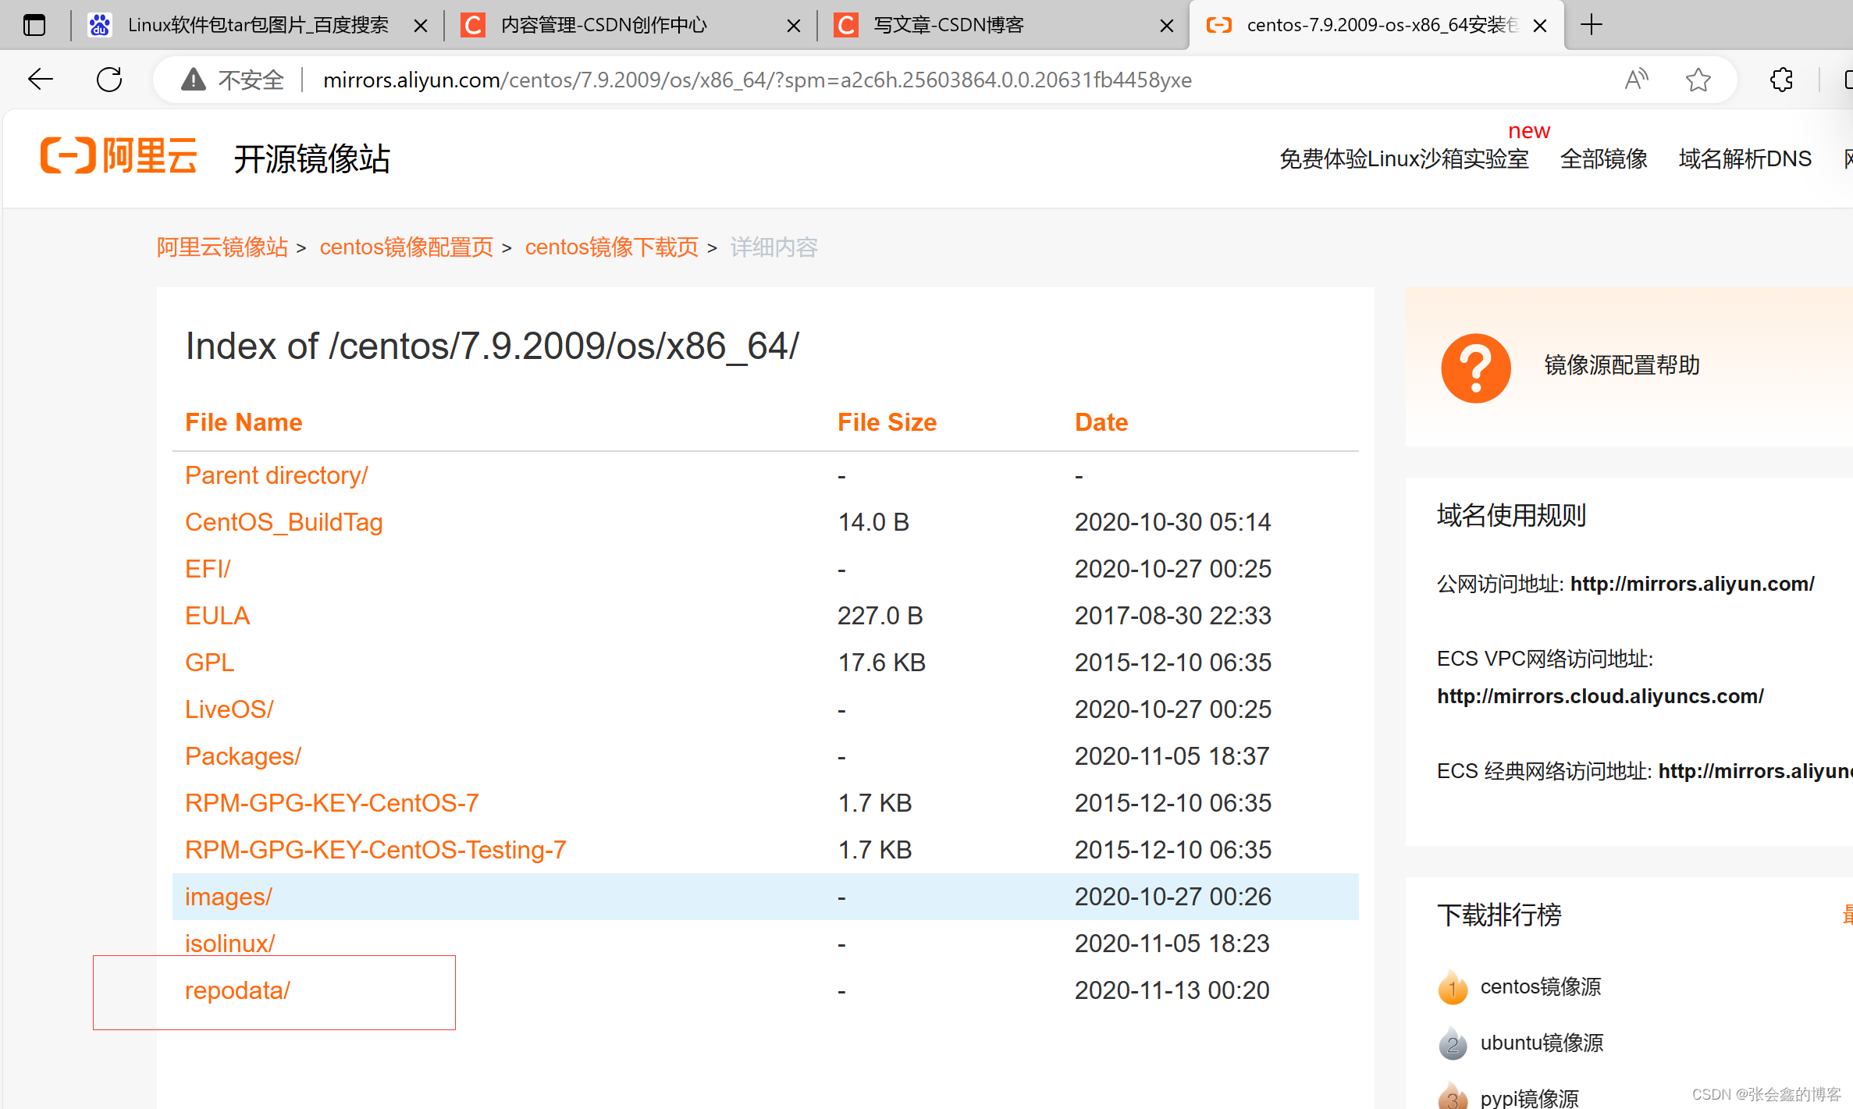Click the rank 2 flame icon
1853x1109 pixels.
pyautogui.click(x=1453, y=1043)
